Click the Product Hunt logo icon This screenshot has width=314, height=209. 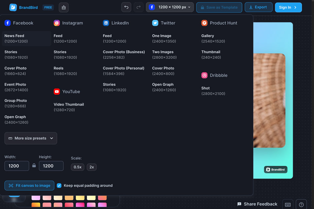click(x=204, y=23)
